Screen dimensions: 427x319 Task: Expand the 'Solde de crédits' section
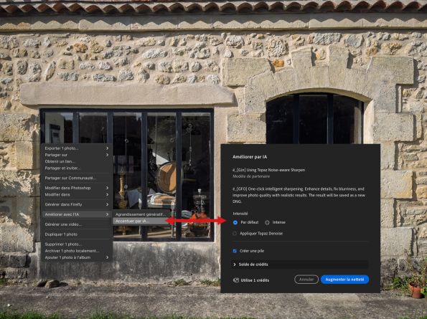300,265
